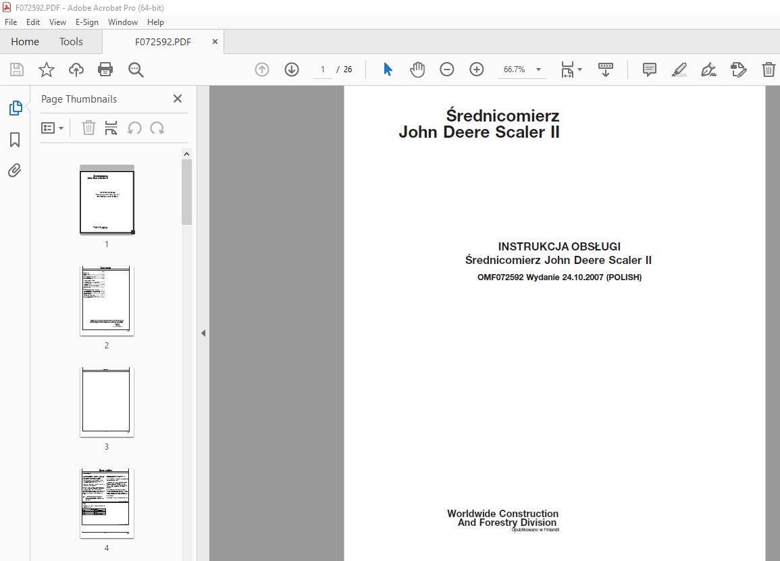780x561 pixels.
Task: Open the Sign document pen icon
Action: (x=709, y=70)
